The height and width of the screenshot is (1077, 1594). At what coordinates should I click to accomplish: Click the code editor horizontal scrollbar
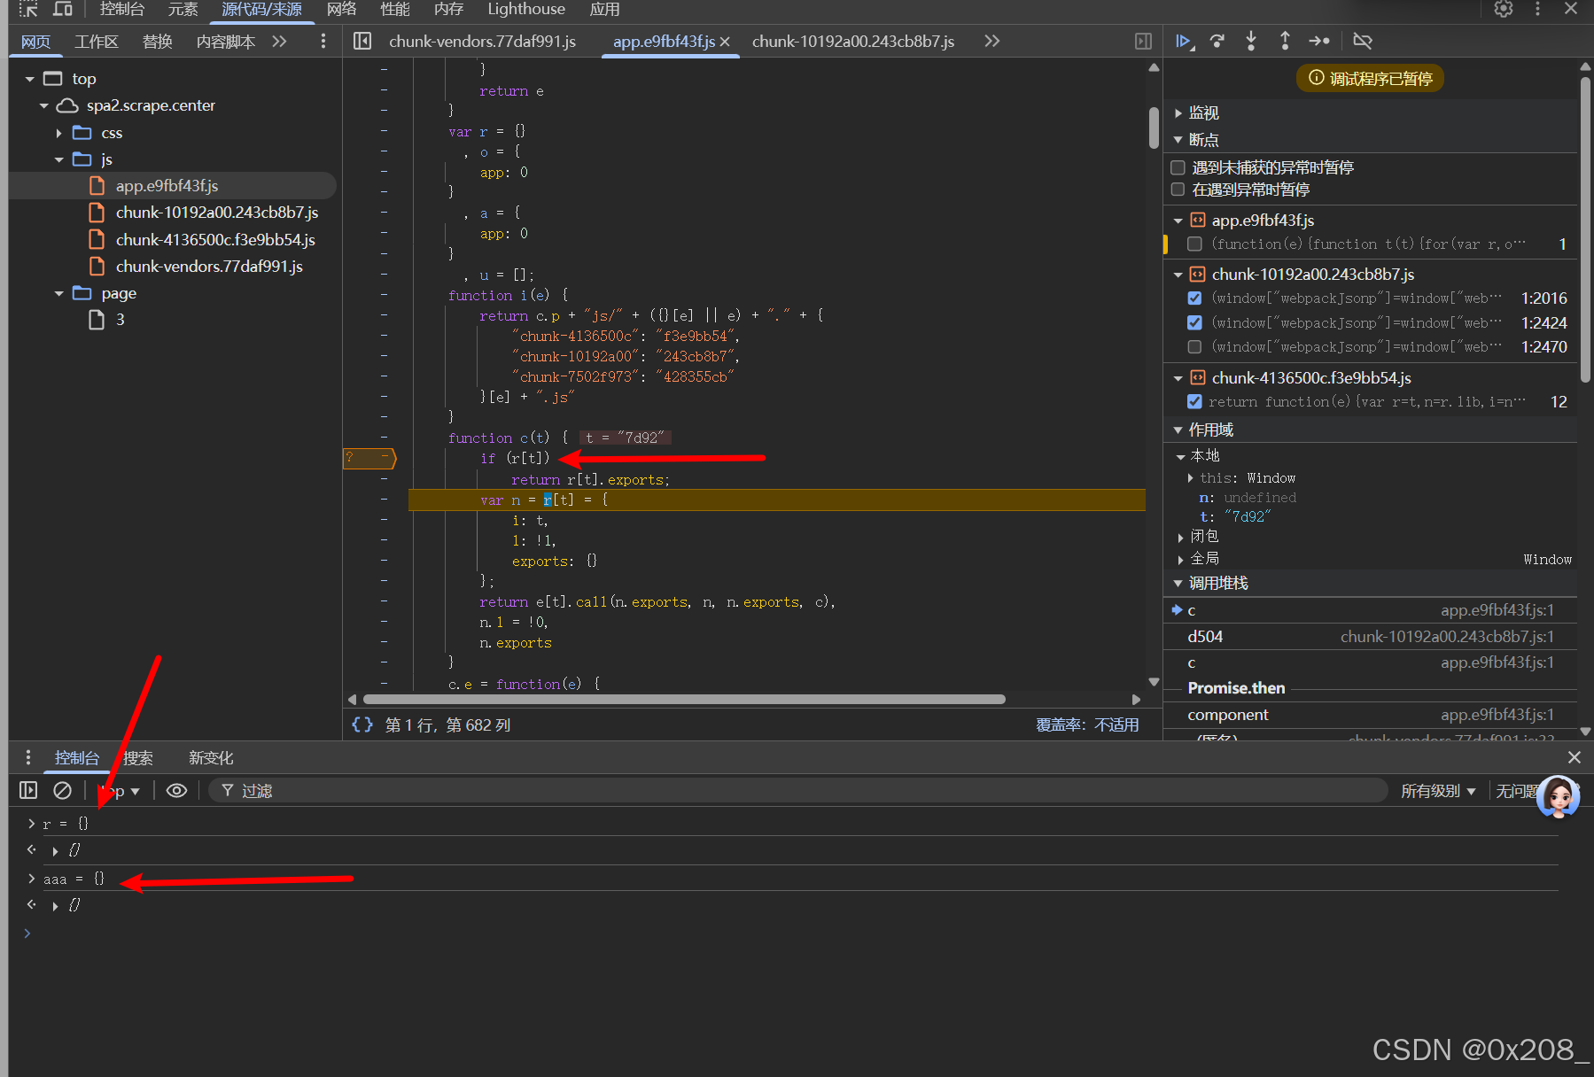click(684, 700)
